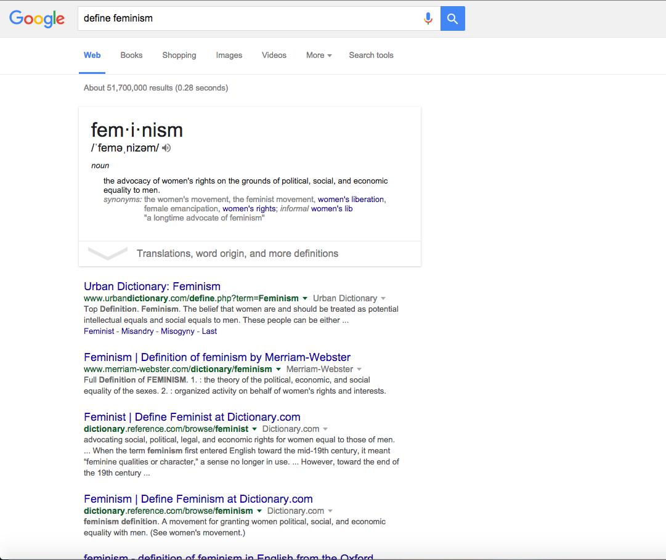Click the 'Feminist' sitelink under Urban Dictionary
666x560 pixels.
click(99, 331)
